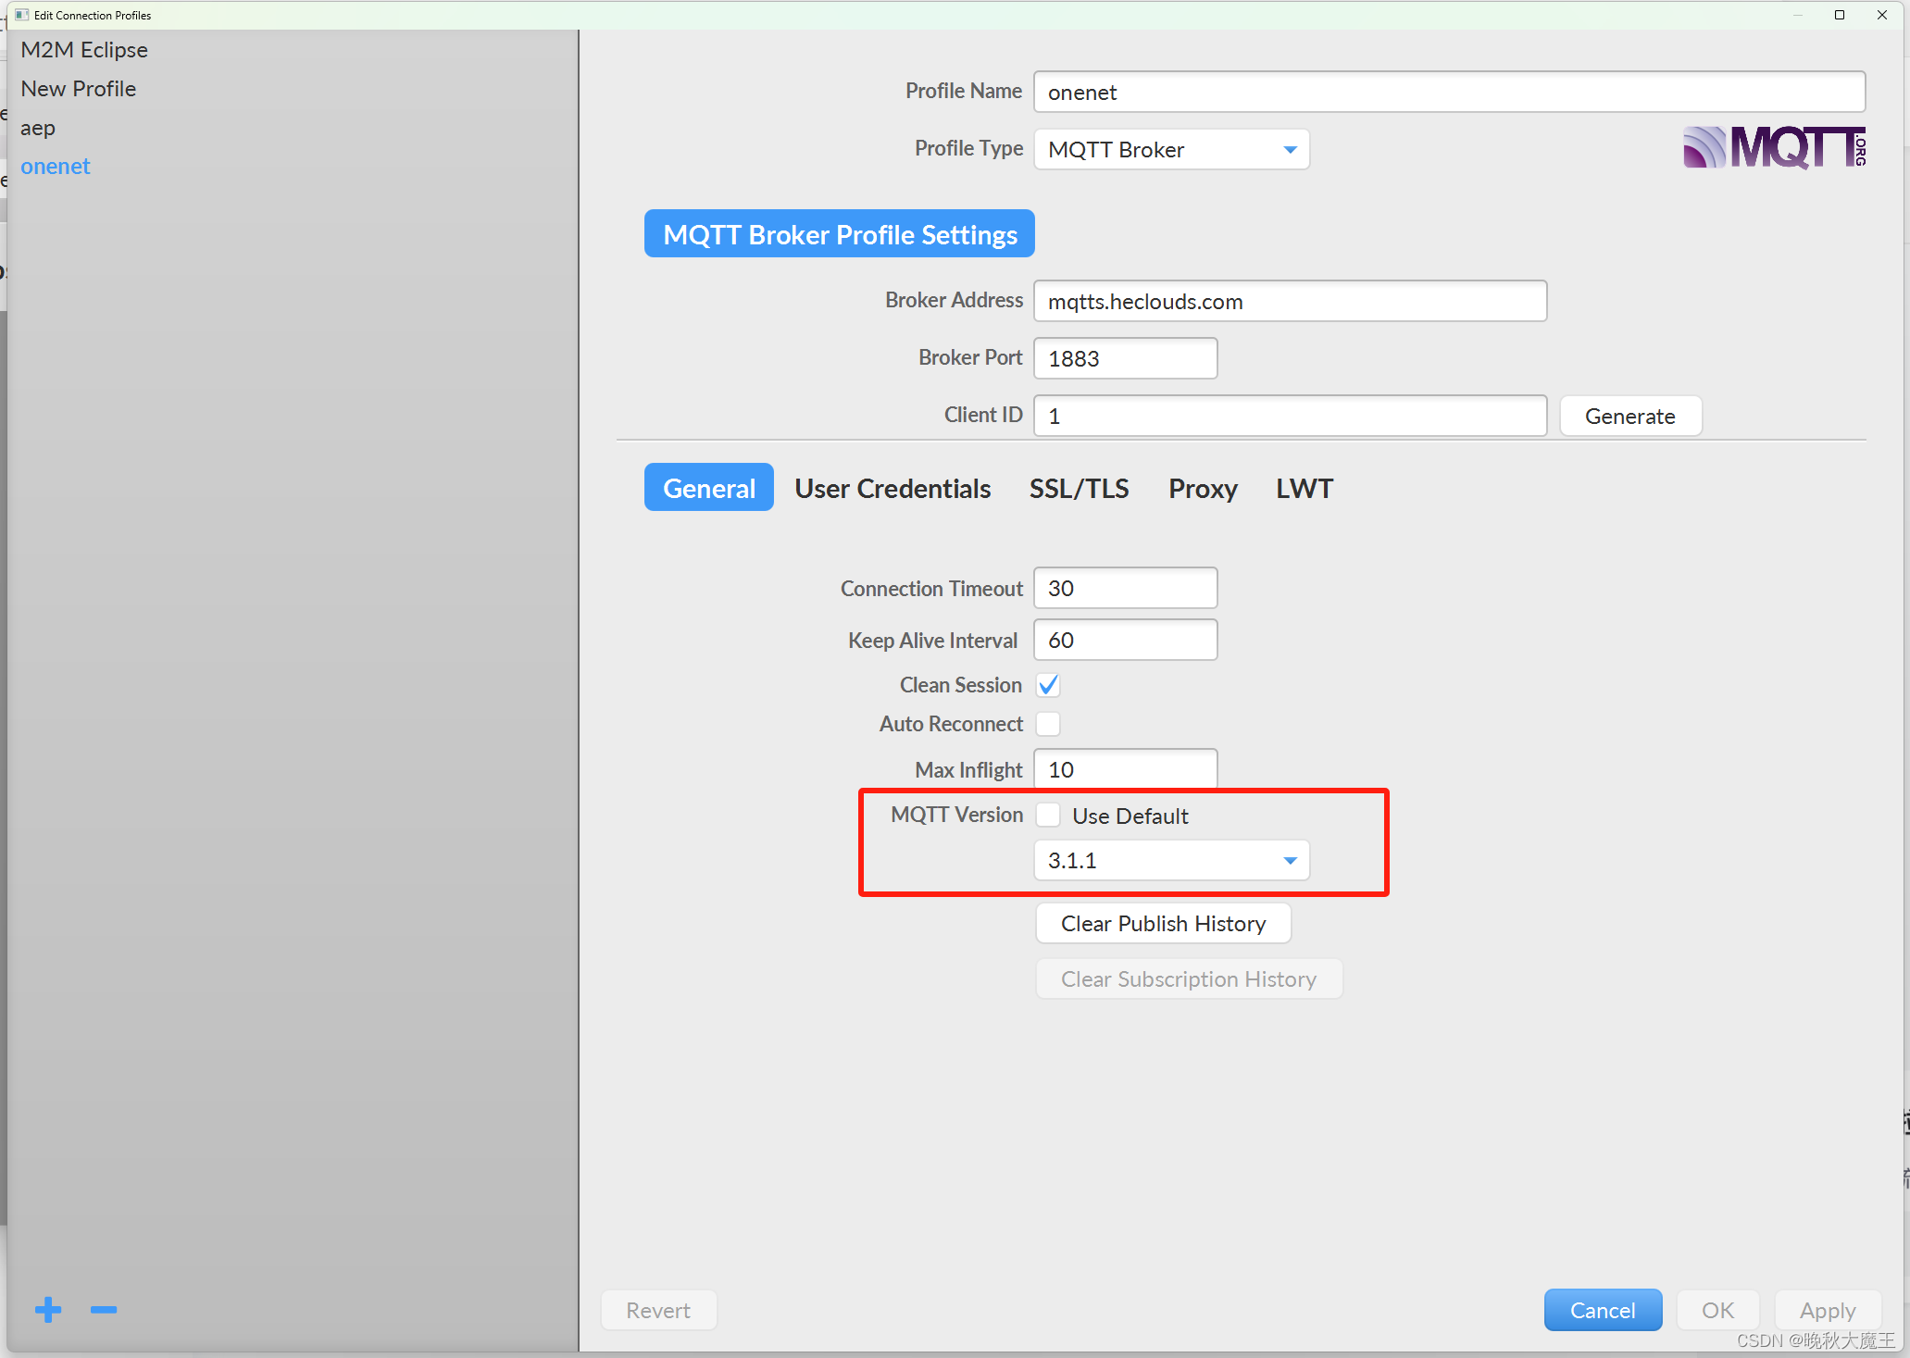The height and width of the screenshot is (1358, 1910).
Task: Open the SSL/TLS tab
Action: point(1079,489)
